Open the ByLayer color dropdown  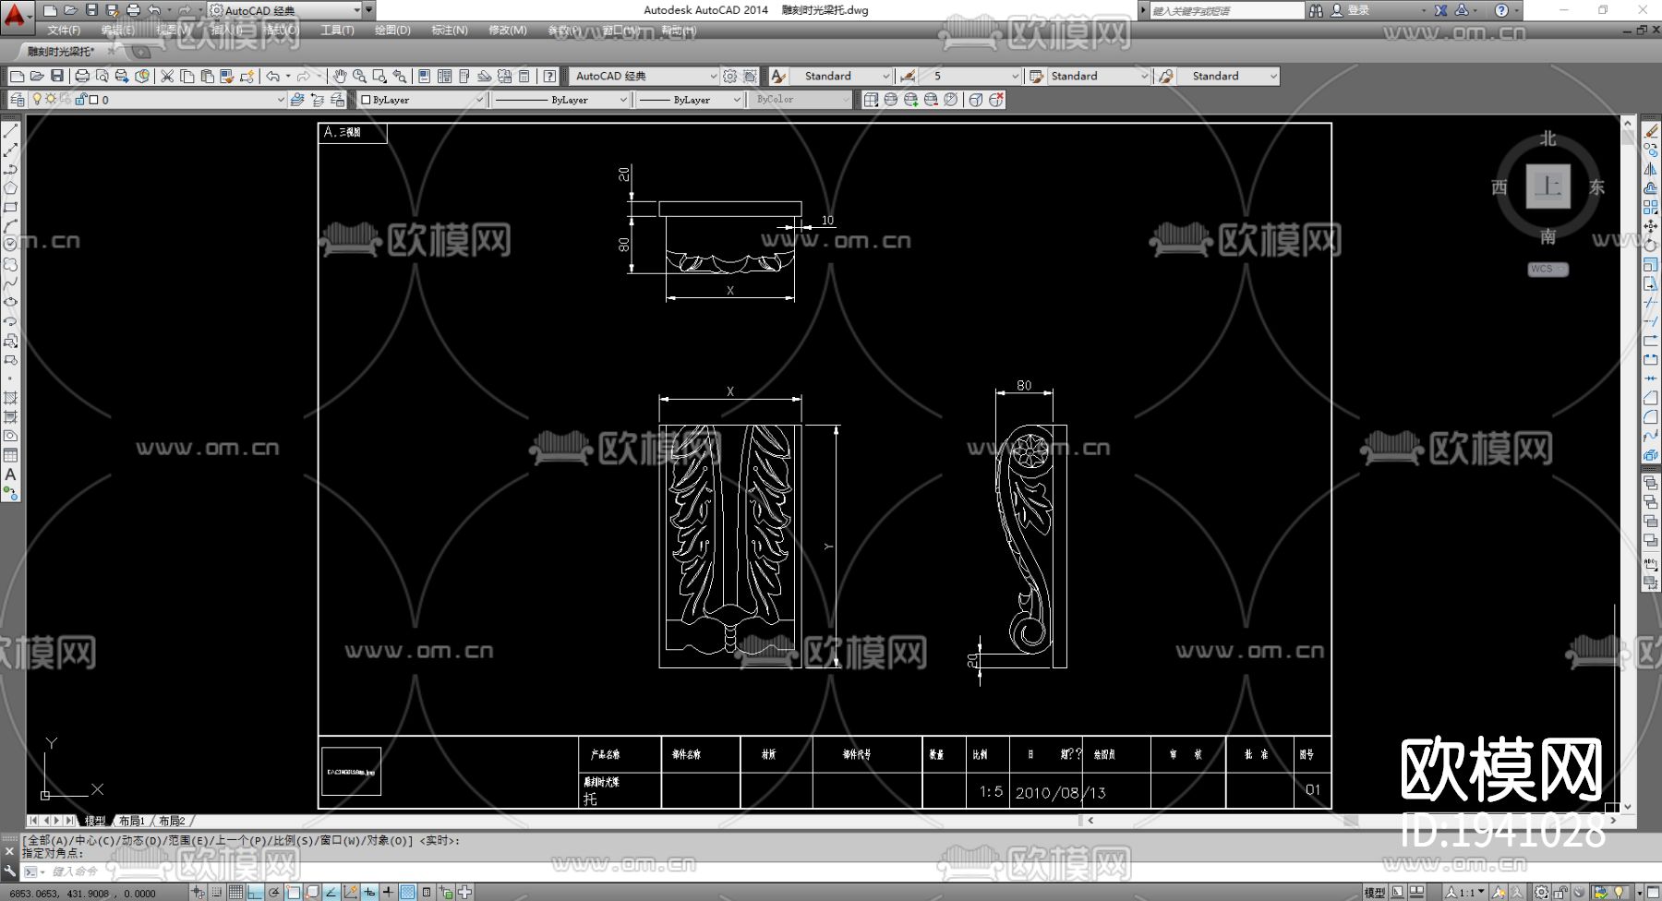[479, 100]
